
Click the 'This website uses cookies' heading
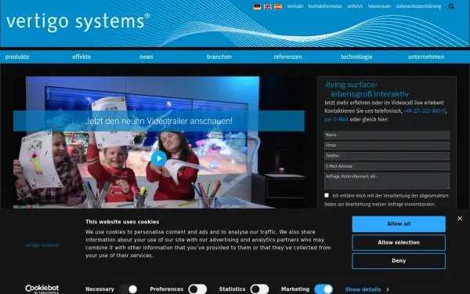tap(122, 222)
